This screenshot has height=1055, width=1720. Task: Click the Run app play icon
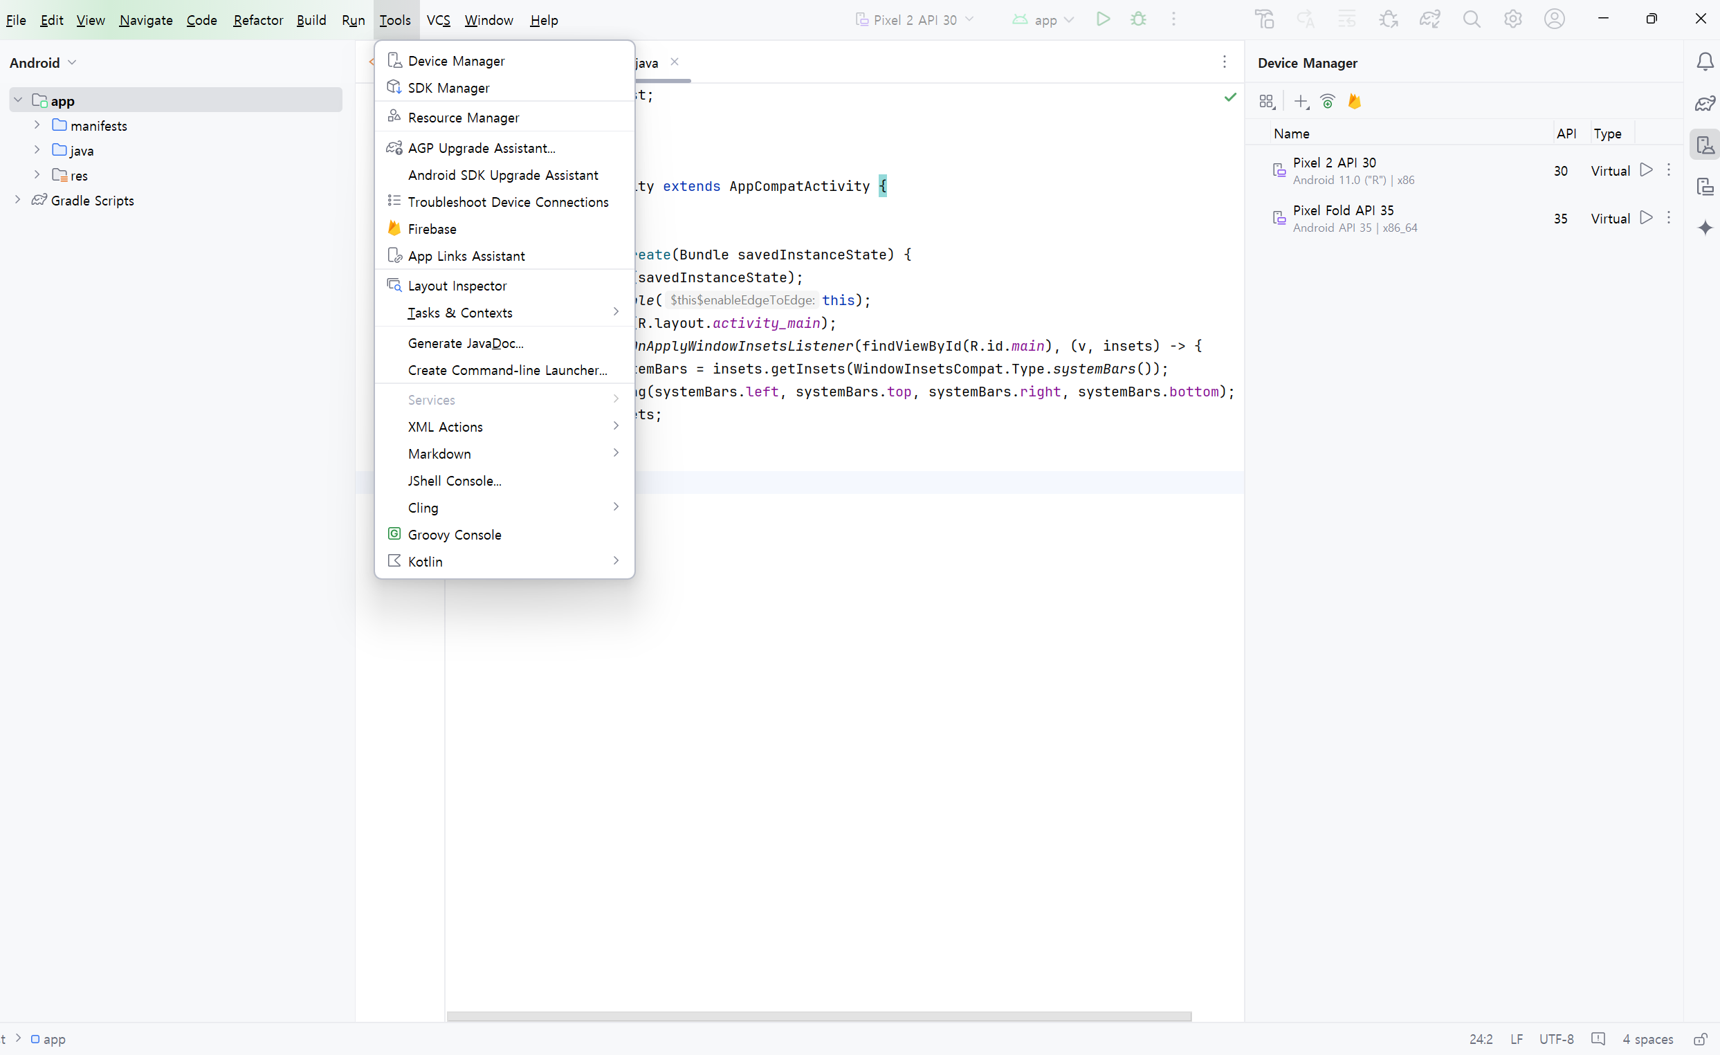(1103, 19)
